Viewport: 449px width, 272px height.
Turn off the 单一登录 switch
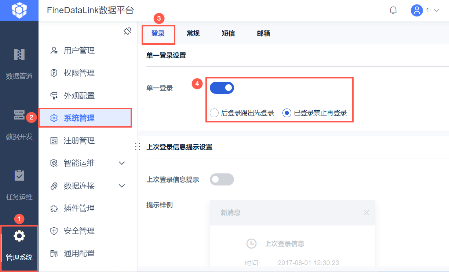222,88
